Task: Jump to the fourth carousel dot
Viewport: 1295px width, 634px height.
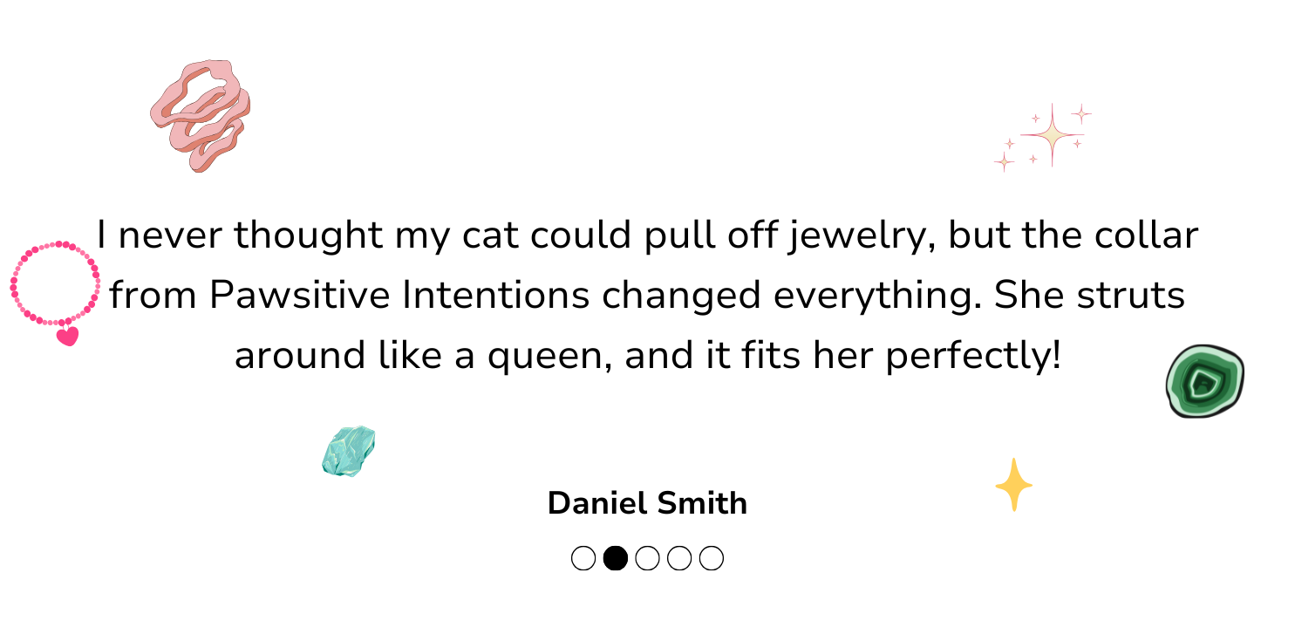Action: click(679, 558)
